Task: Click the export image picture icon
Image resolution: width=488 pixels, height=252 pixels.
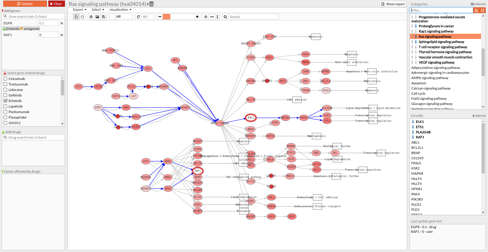Action: point(97,17)
